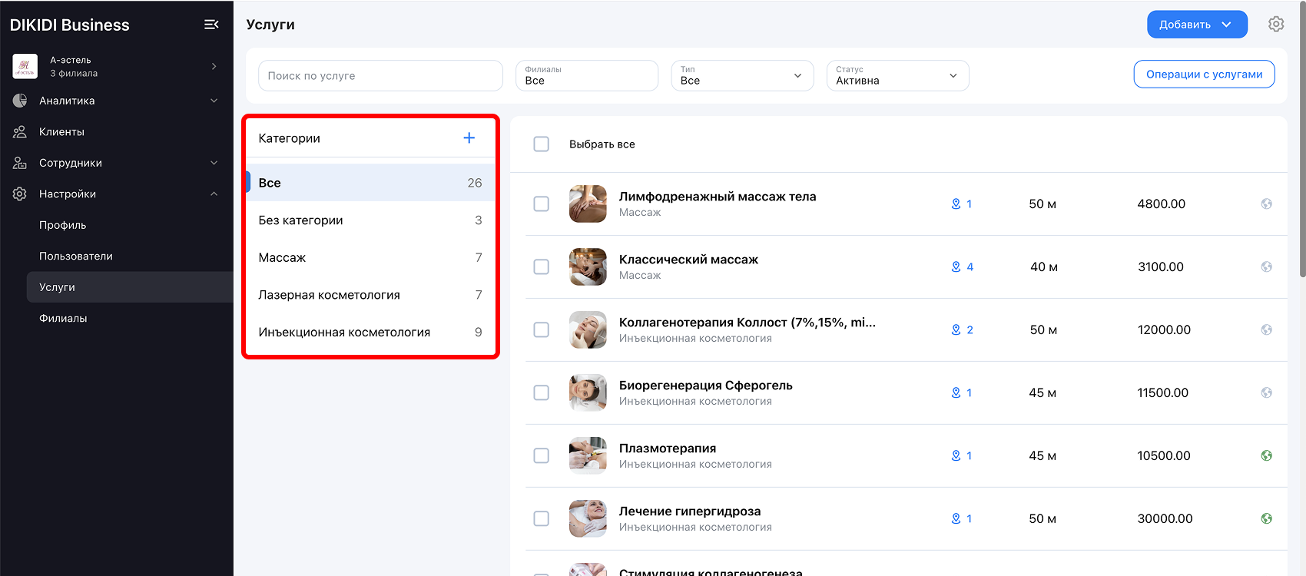Filter by Лазерная косметология category

tap(370, 295)
